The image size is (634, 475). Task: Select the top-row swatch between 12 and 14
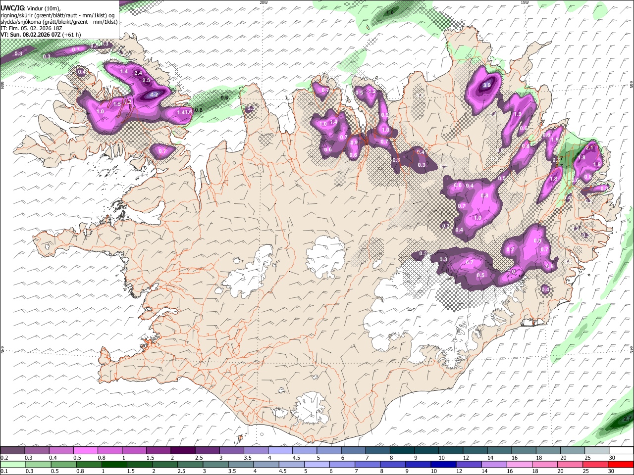tap(475, 451)
